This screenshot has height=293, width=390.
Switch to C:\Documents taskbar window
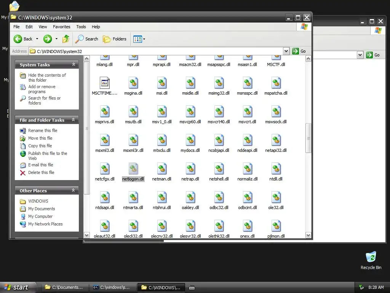64,287
